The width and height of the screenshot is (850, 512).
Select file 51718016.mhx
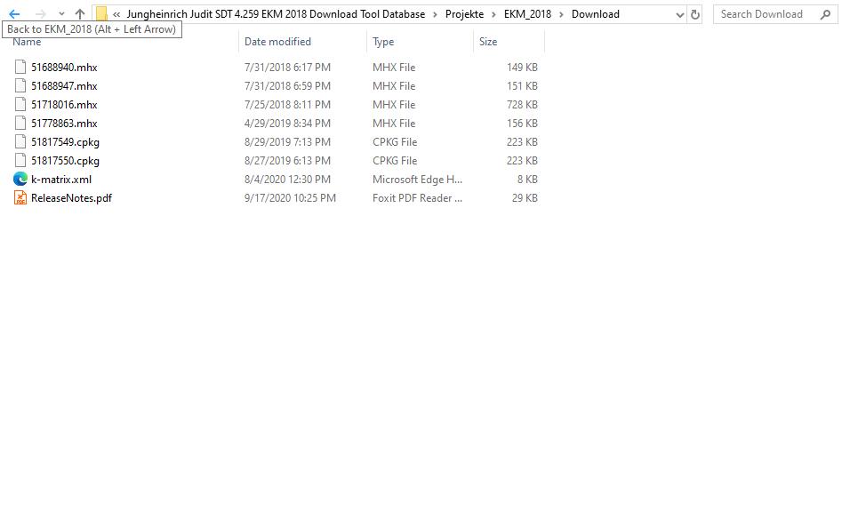(64, 105)
